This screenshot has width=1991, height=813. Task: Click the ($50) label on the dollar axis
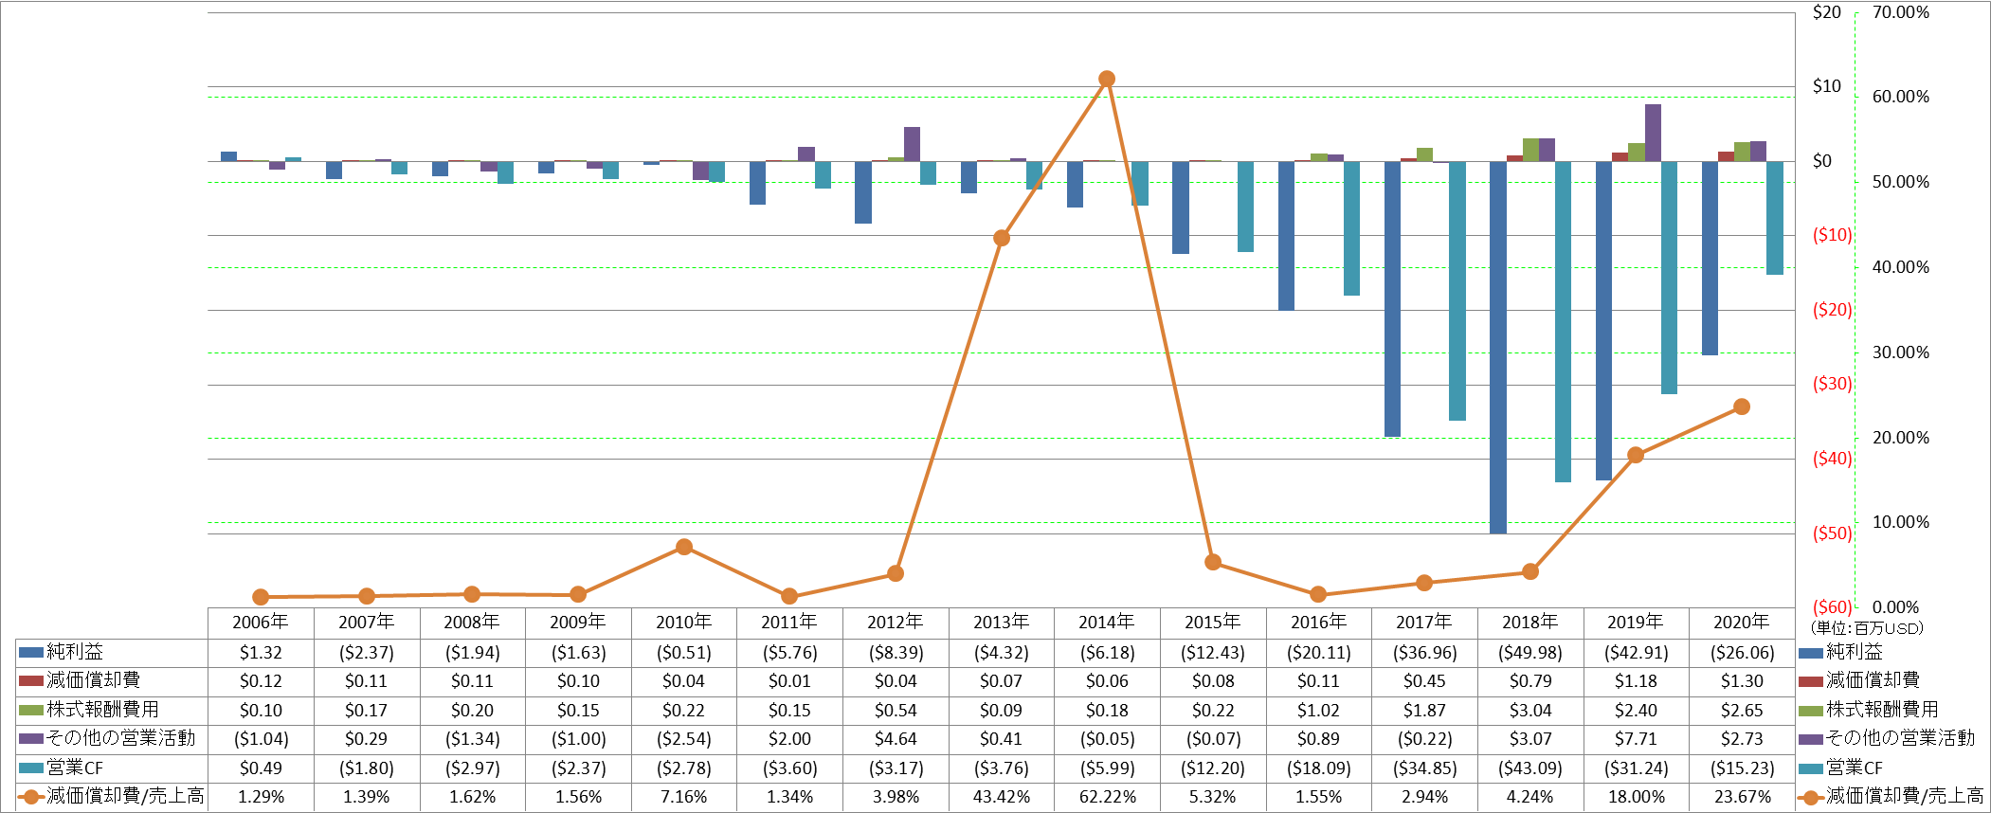coord(1832,533)
